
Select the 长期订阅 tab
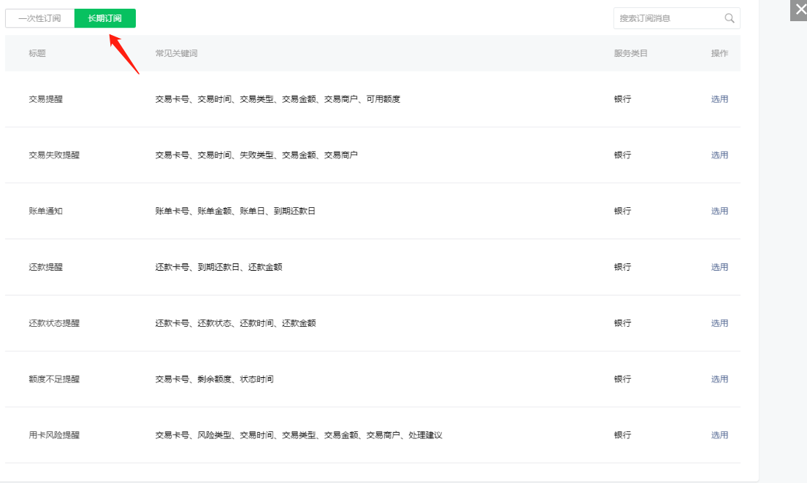[x=105, y=18]
